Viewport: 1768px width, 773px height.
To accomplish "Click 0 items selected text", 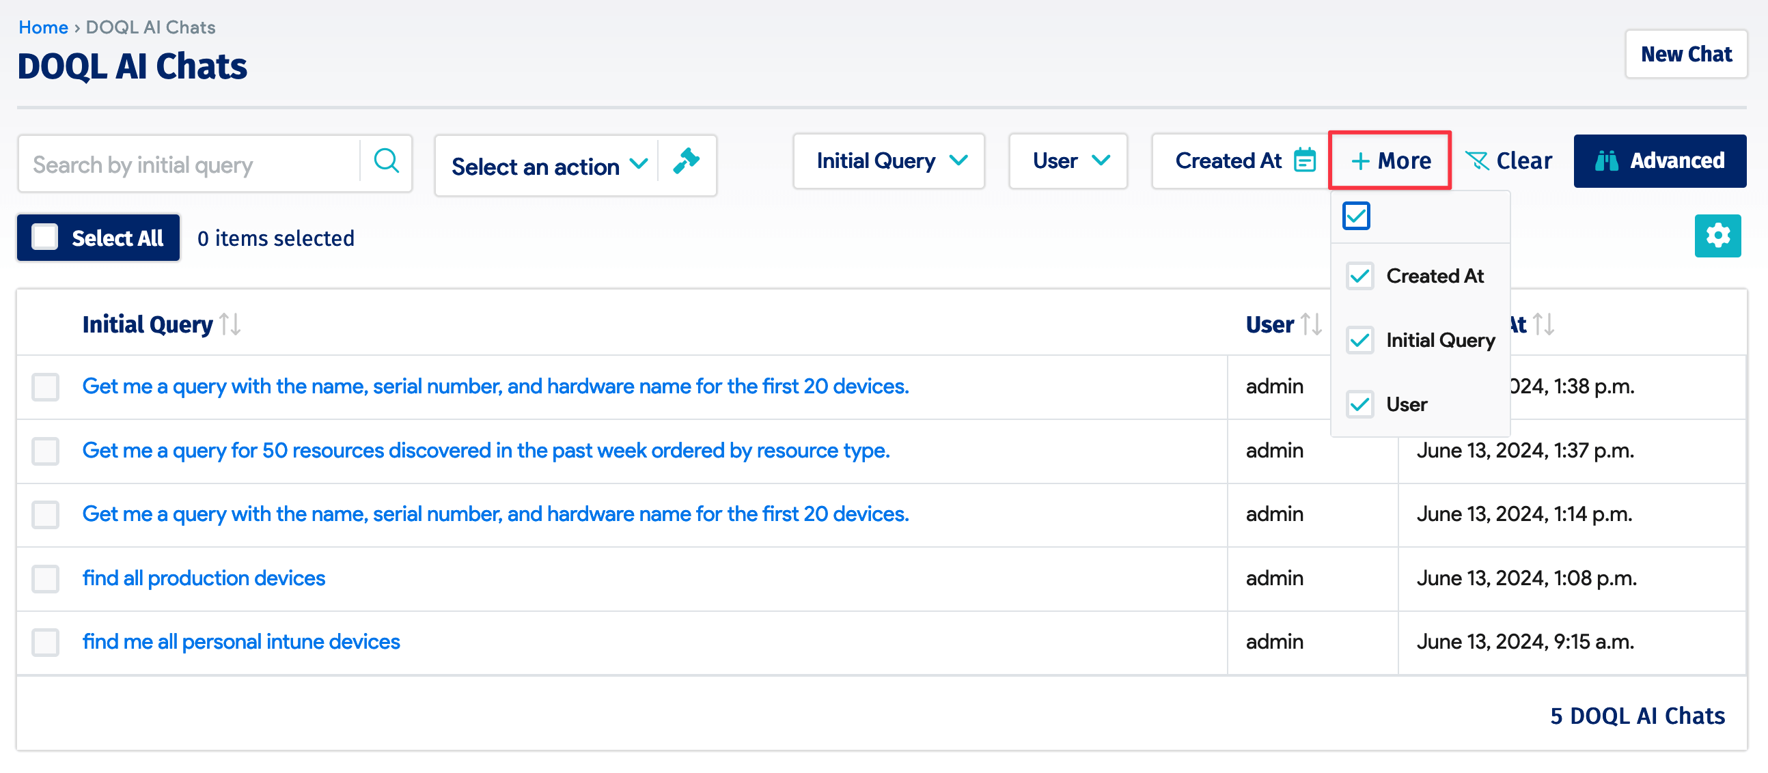I will (x=276, y=238).
